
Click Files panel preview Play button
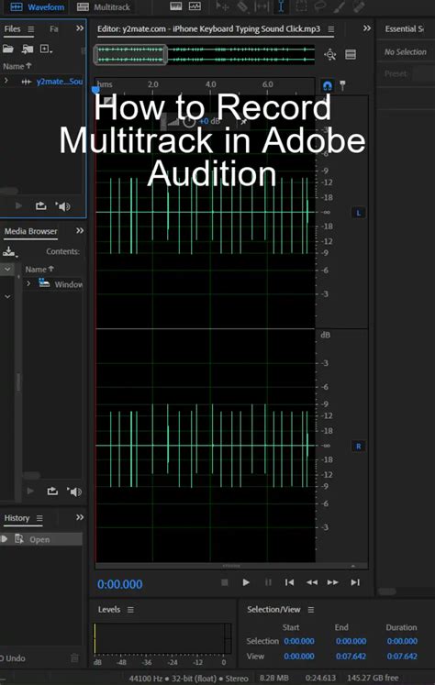pos(18,205)
